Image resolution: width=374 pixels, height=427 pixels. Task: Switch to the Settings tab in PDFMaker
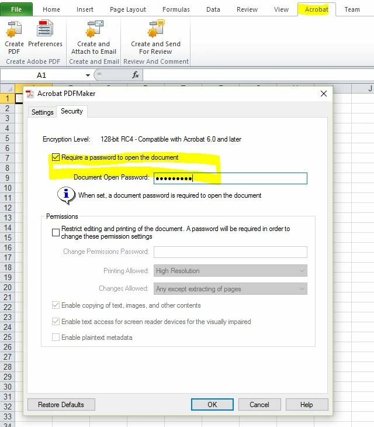[x=42, y=112]
